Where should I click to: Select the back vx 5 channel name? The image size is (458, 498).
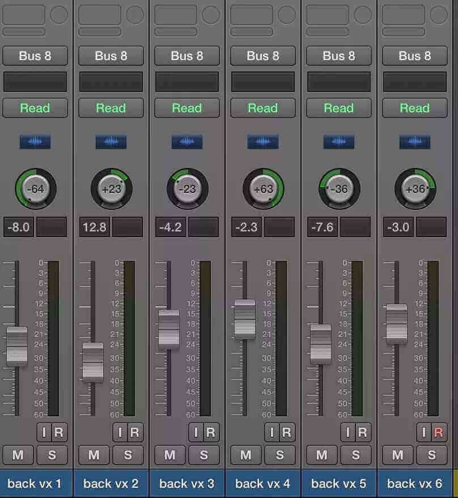(x=338, y=484)
